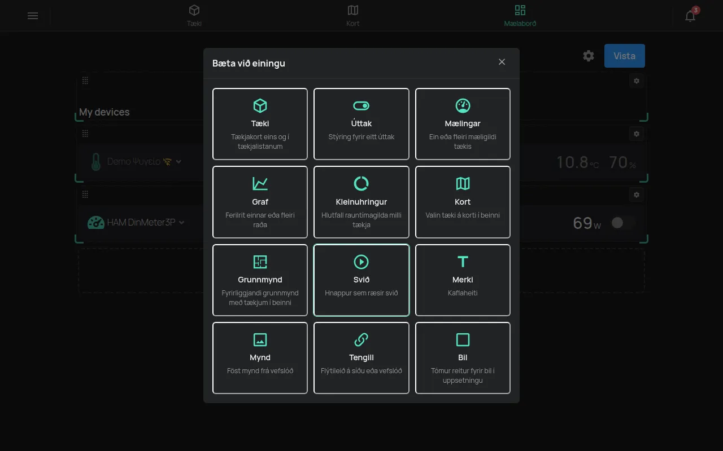Close the Bæta við einingu dialog

pos(502,62)
